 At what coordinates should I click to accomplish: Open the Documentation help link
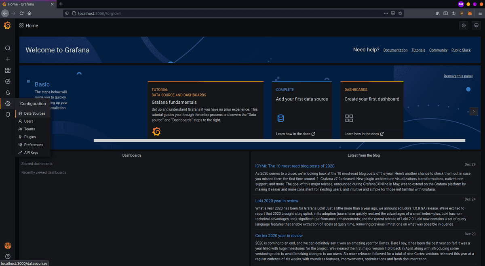(395, 50)
